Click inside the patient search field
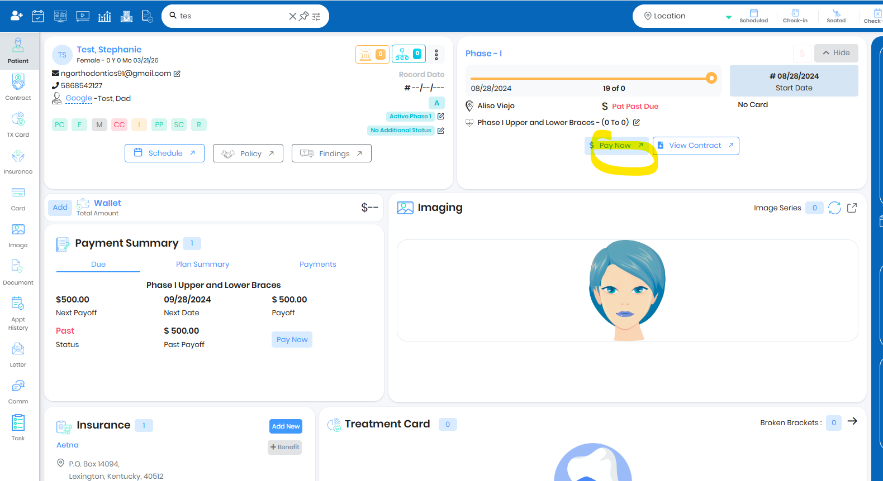 pyautogui.click(x=232, y=16)
